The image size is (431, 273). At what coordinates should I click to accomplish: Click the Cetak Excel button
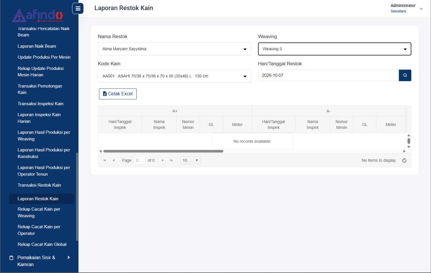118,94
